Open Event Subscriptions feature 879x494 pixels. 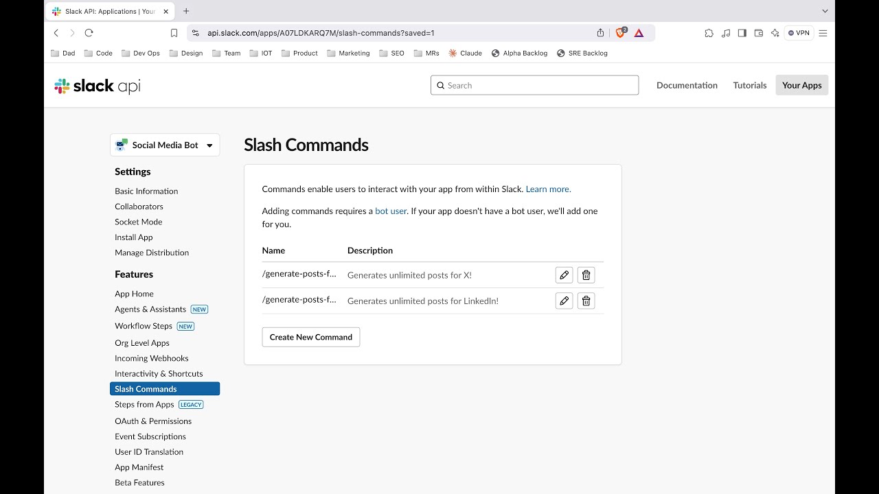[x=150, y=436]
